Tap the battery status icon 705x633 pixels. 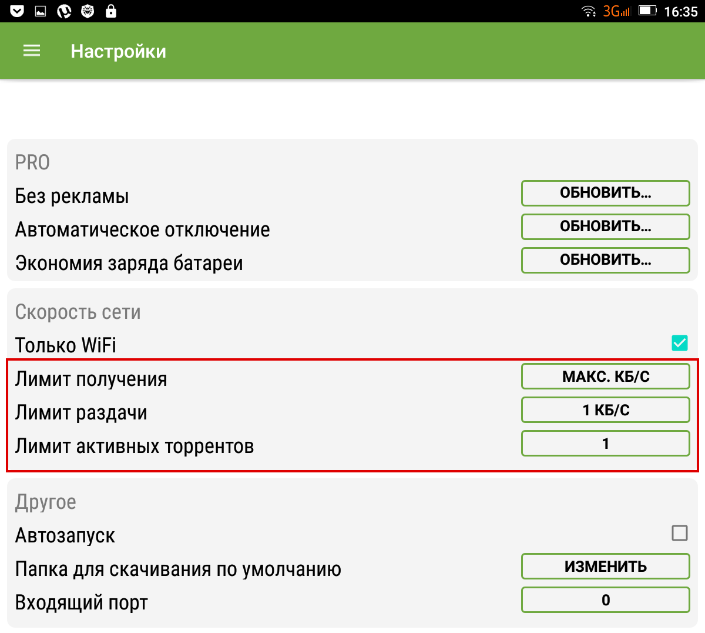pos(647,11)
